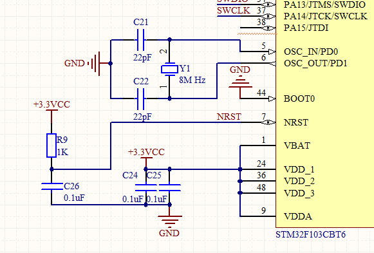Click pin number 7 at NRST

263,117
